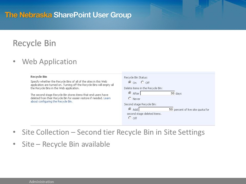Select Add percent for second stage
Image resolution: width=246 pixels, height=184 pixels.
130,109
